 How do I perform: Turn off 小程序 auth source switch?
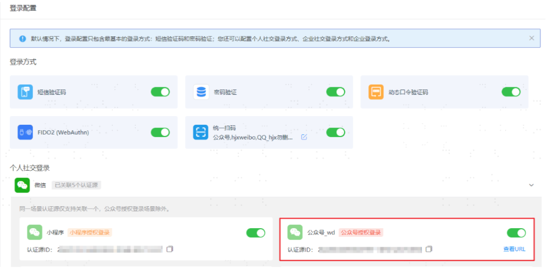pos(256,233)
